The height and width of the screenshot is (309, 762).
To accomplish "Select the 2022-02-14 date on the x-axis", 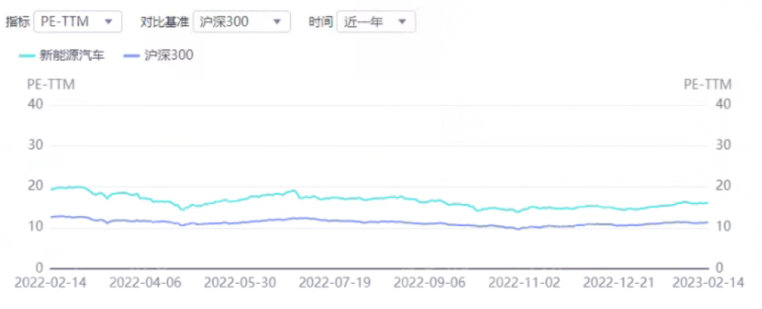I will pyautogui.click(x=51, y=282).
